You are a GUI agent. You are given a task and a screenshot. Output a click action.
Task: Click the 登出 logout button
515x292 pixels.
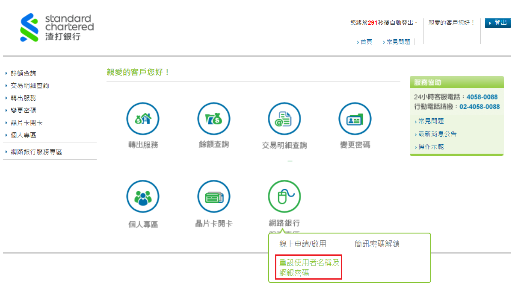point(498,23)
